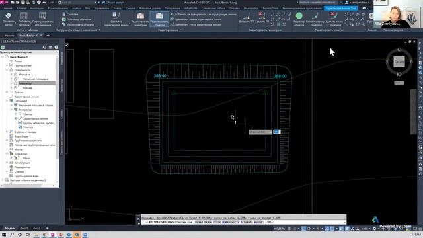
Task: Click the command line input area
Action: point(244,222)
